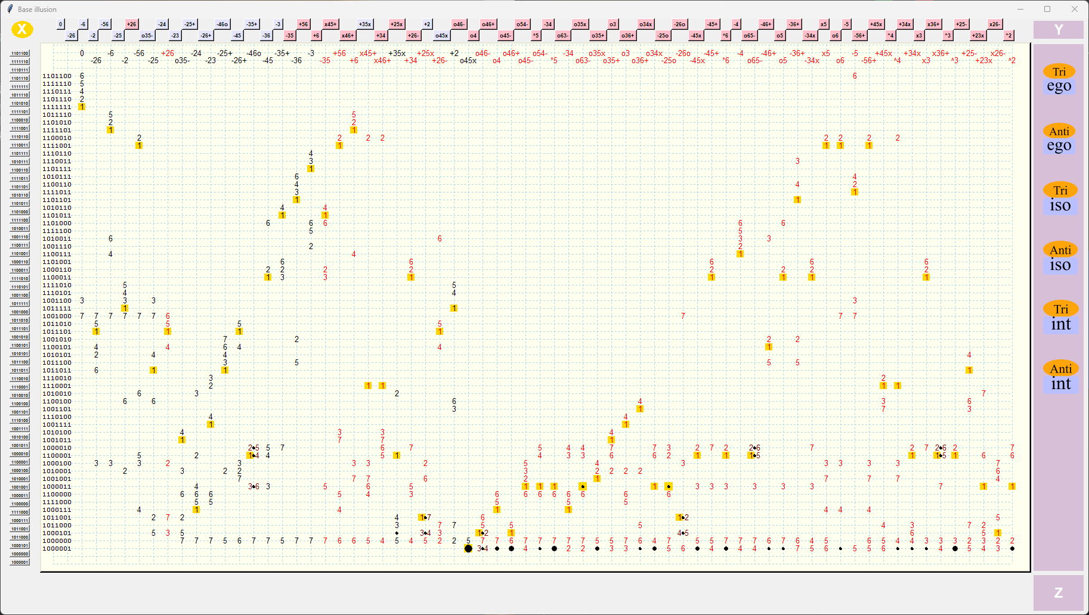This screenshot has height=615, width=1089.
Task: Select the Anti ego icon
Action: 1059,138
